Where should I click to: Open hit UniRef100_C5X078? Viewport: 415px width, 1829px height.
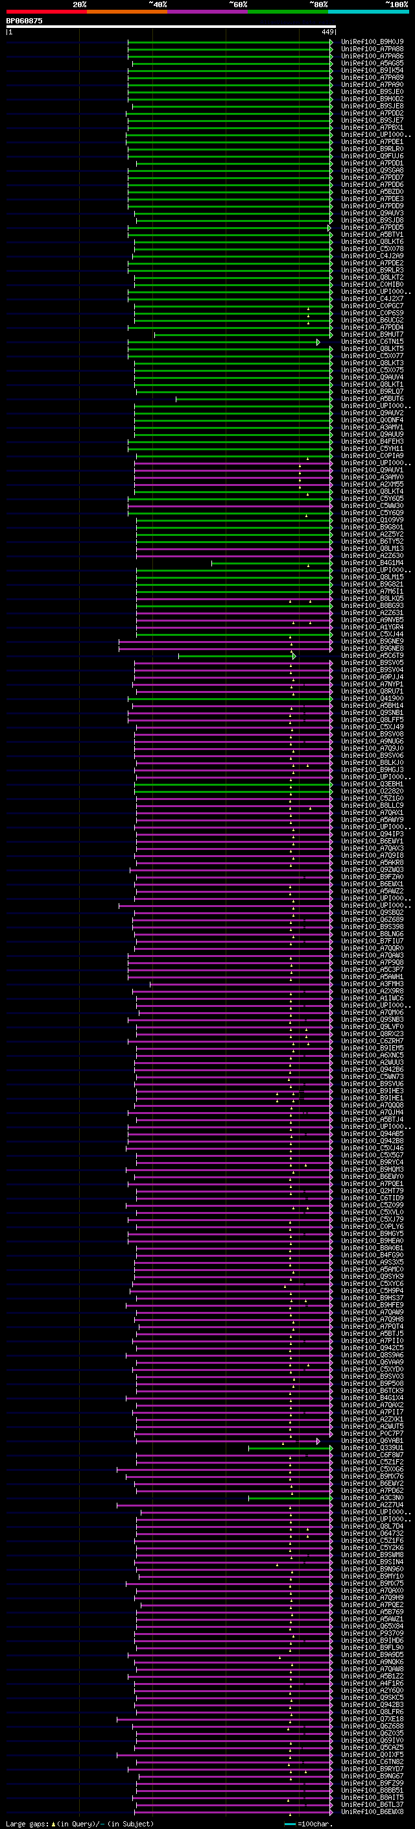point(372,248)
